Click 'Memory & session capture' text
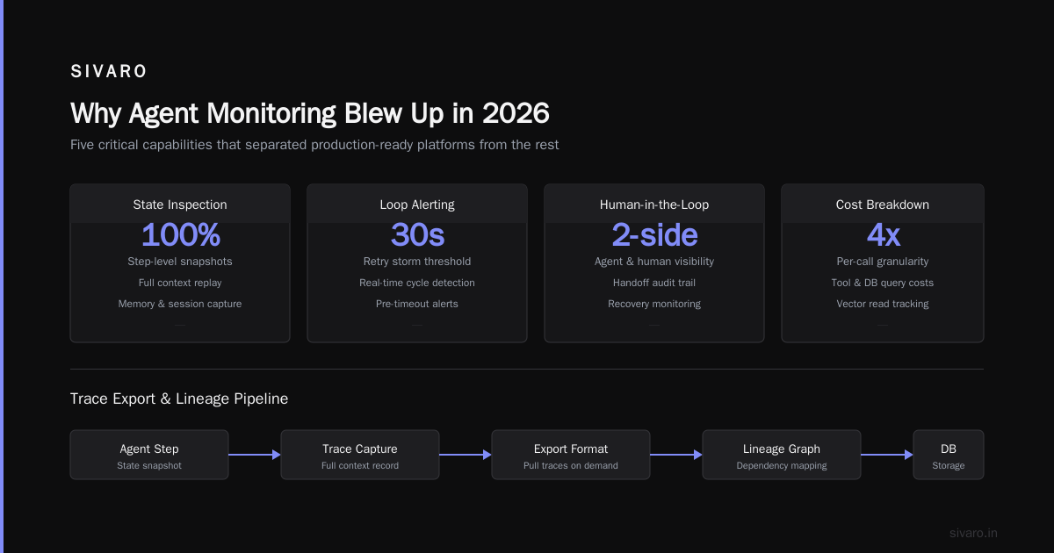This screenshot has height=553, width=1054. pyautogui.click(x=180, y=304)
